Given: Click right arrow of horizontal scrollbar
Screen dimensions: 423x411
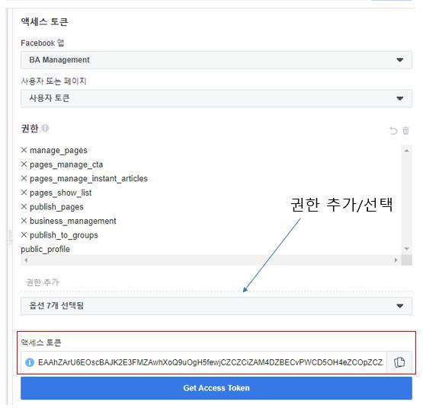Looking at the screenshot, I should click(396, 260).
